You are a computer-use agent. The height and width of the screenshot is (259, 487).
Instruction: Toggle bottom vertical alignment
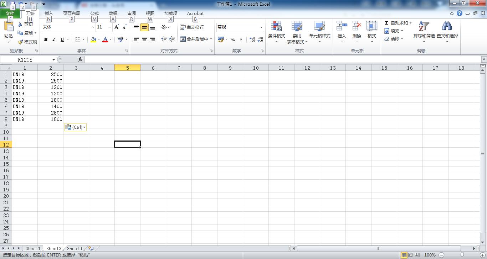pyautogui.click(x=153, y=27)
